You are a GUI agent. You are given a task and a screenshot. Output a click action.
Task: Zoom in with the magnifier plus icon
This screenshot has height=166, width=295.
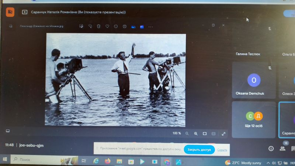click(196, 134)
